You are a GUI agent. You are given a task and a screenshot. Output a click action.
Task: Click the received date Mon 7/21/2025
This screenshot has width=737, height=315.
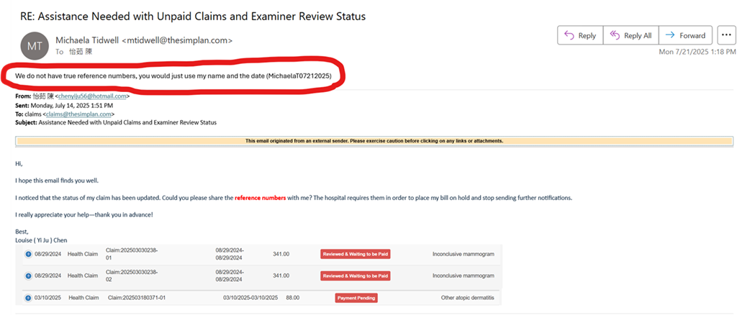click(697, 52)
